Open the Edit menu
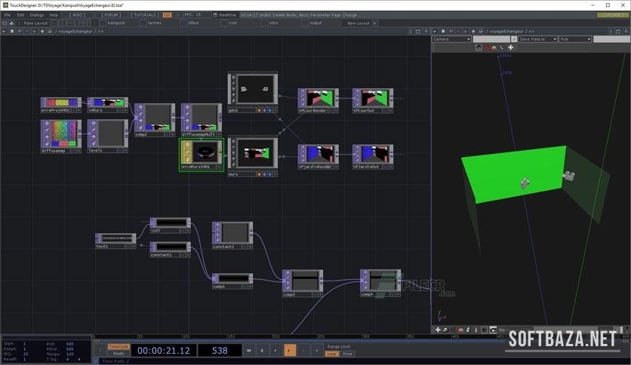 [20, 14]
